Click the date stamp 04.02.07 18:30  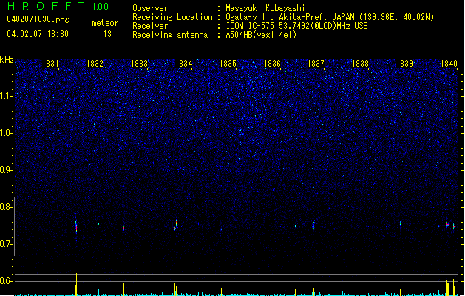tap(38, 34)
